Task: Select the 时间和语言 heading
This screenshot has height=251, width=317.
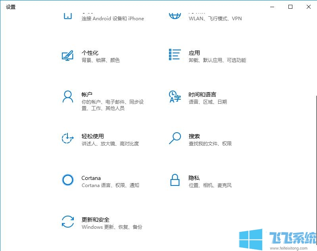Action: [x=202, y=95]
